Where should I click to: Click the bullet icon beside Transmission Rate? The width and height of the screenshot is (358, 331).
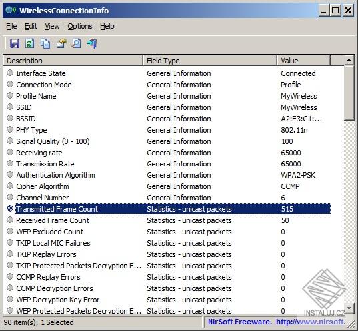[x=10, y=163]
